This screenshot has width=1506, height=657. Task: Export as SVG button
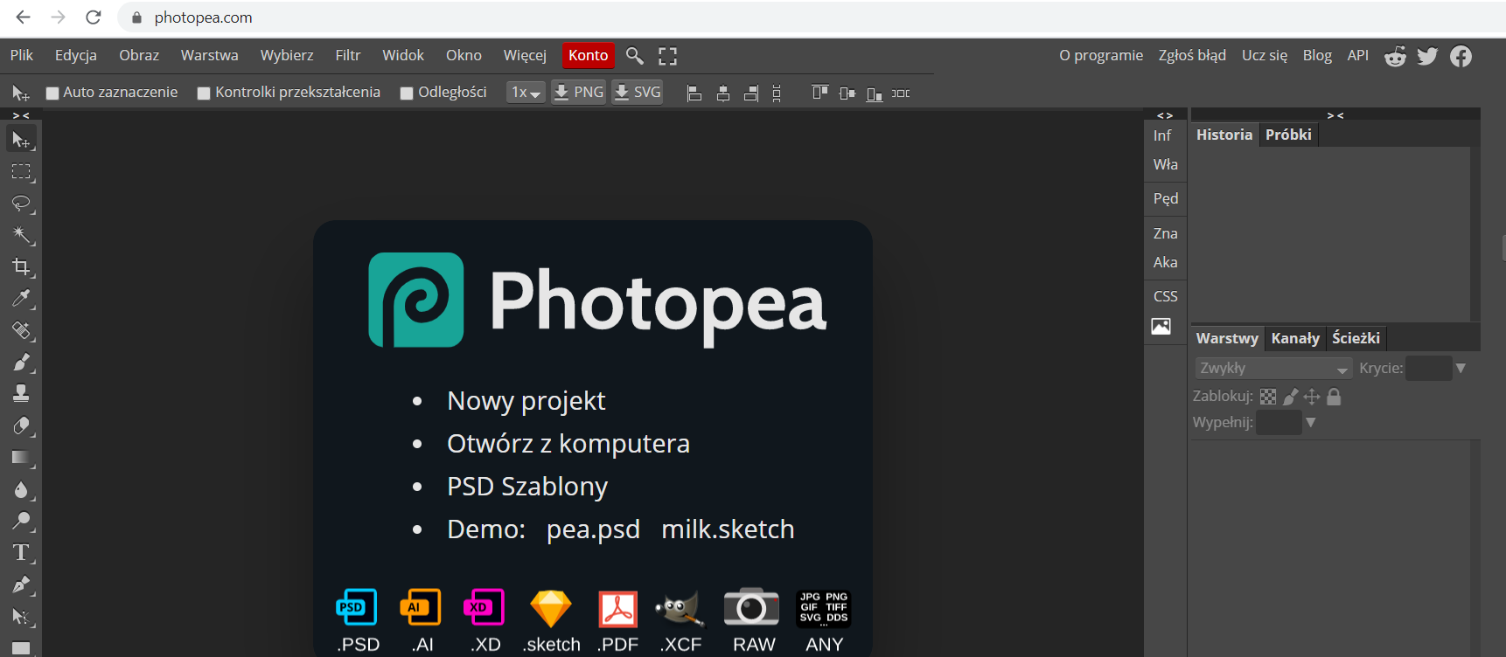[638, 93]
